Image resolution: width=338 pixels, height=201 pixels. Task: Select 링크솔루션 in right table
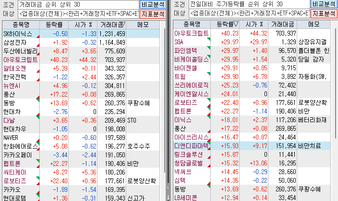tap(189, 154)
